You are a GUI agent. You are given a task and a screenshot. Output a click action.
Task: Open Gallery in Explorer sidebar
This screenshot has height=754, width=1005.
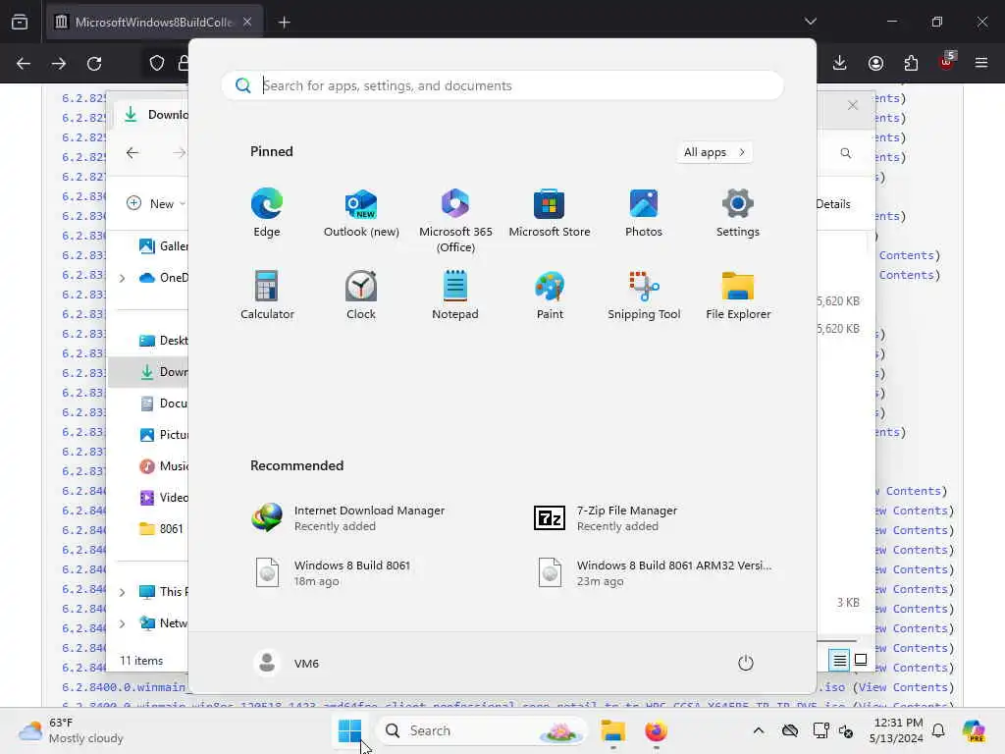pyautogui.click(x=163, y=246)
